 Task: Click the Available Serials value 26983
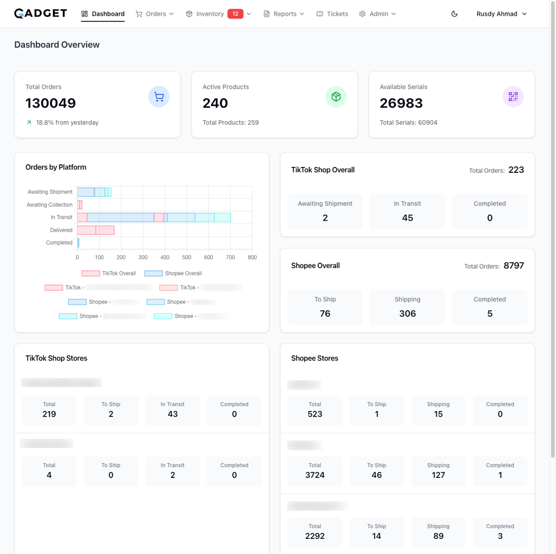click(x=401, y=103)
